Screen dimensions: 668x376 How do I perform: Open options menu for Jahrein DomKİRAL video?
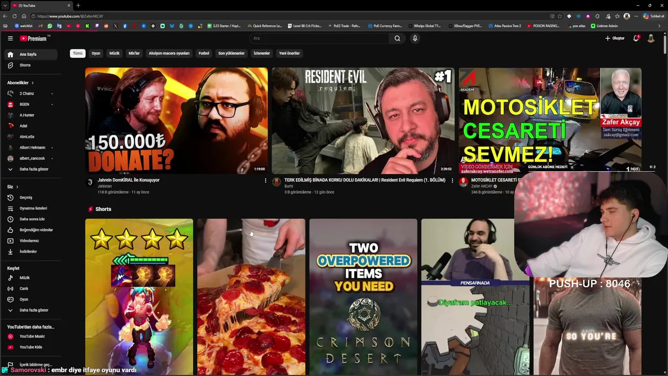click(265, 181)
